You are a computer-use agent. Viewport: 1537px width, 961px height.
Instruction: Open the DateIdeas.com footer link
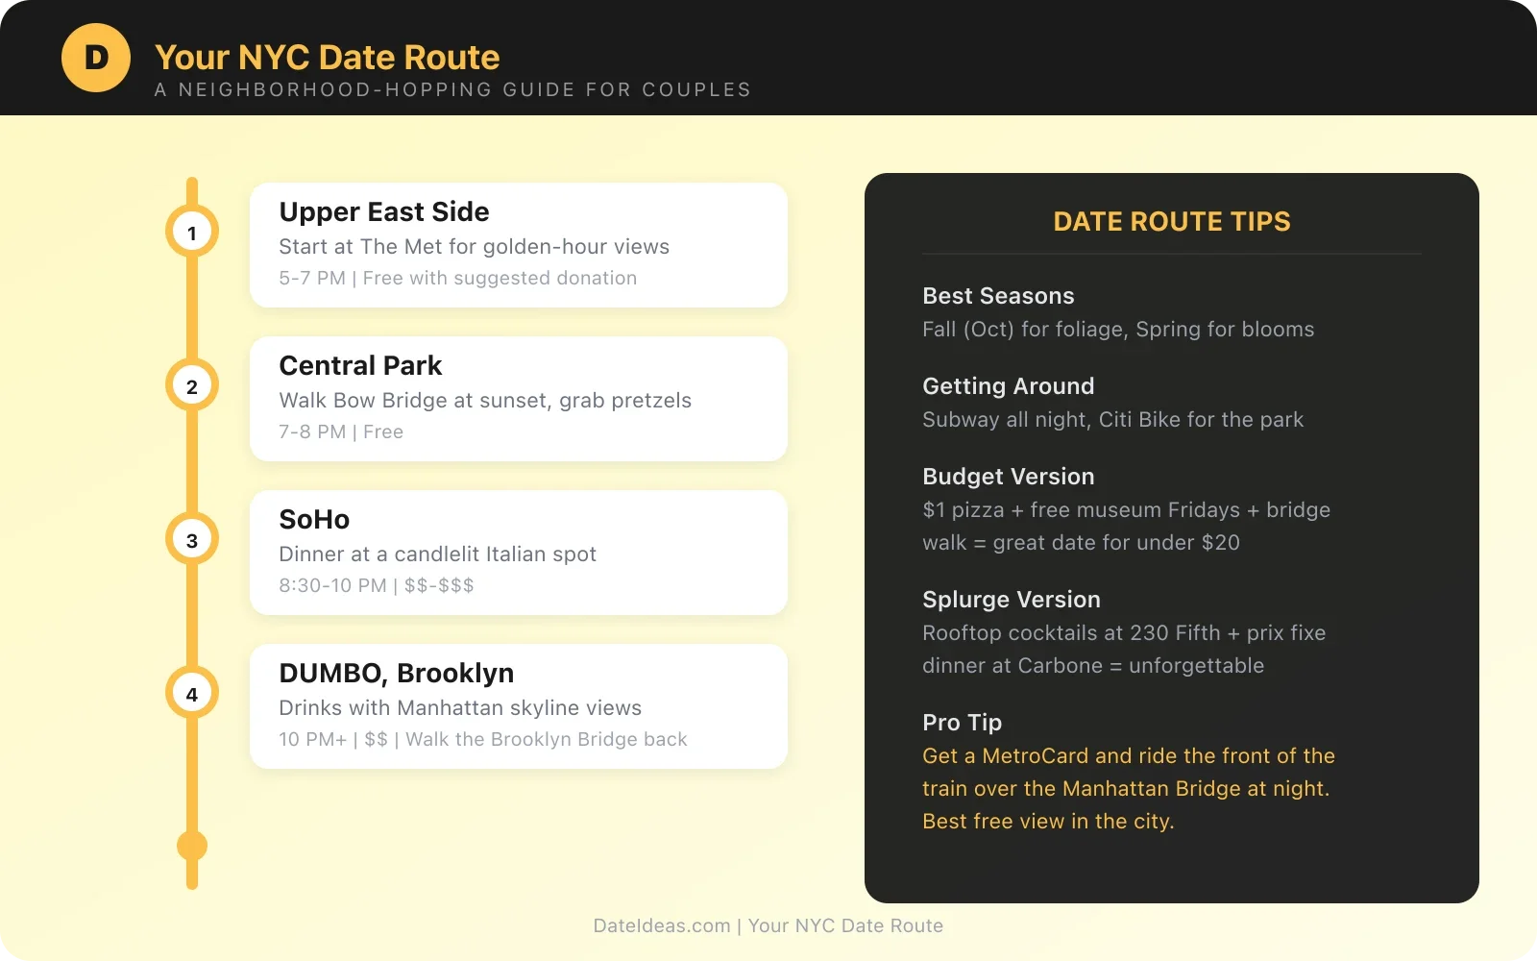(x=660, y=925)
